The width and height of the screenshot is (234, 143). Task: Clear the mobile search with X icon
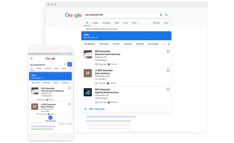(x=65, y=64)
